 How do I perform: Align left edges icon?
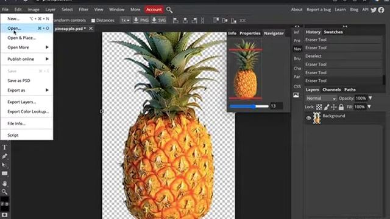(x=175, y=20)
